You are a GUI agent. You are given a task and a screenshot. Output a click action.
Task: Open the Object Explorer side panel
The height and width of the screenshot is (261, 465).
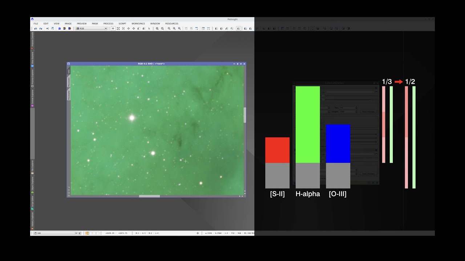32,185
